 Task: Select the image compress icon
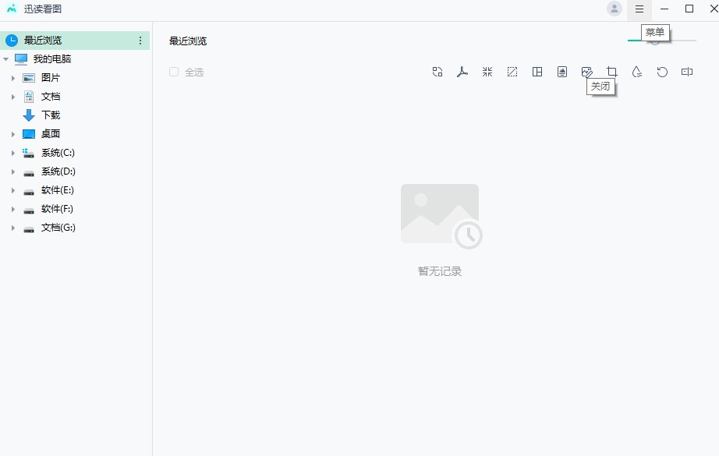coord(487,72)
